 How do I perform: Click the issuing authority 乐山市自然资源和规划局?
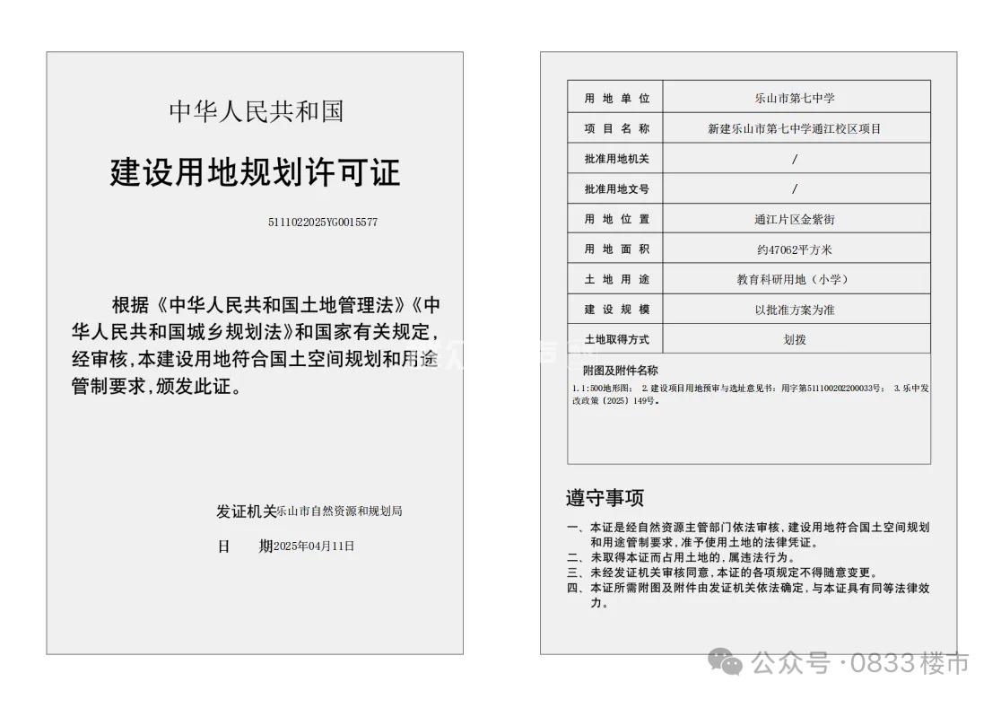point(339,511)
